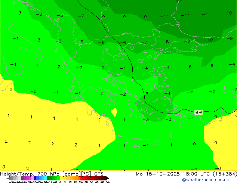Click the '3' temperature value at bottom-left

[x=4, y=167]
